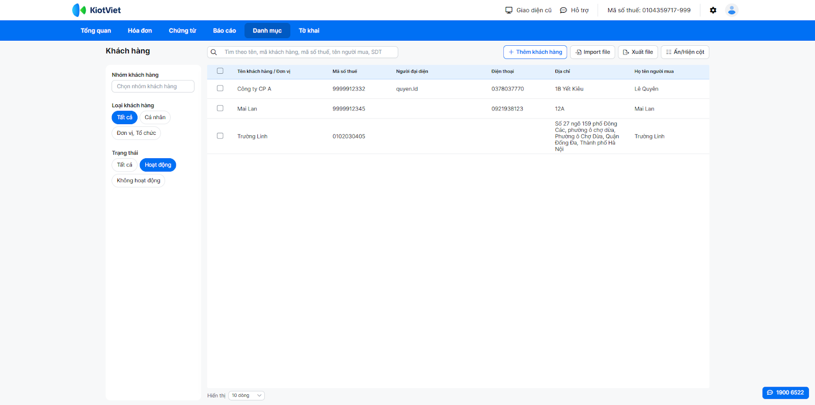The image size is (815, 405).
Task: Click the search magnifier icon
Action: pos(214,52)
